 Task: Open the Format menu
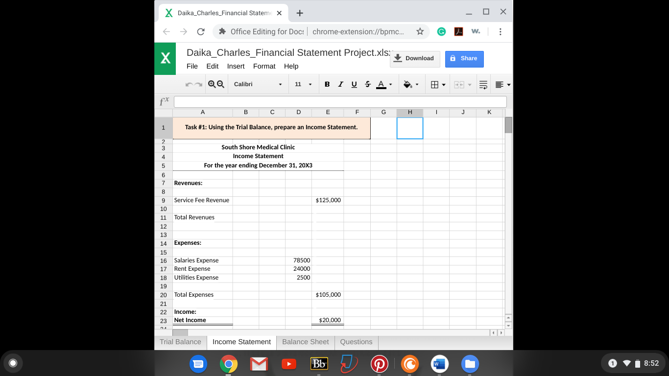(264, 66)
